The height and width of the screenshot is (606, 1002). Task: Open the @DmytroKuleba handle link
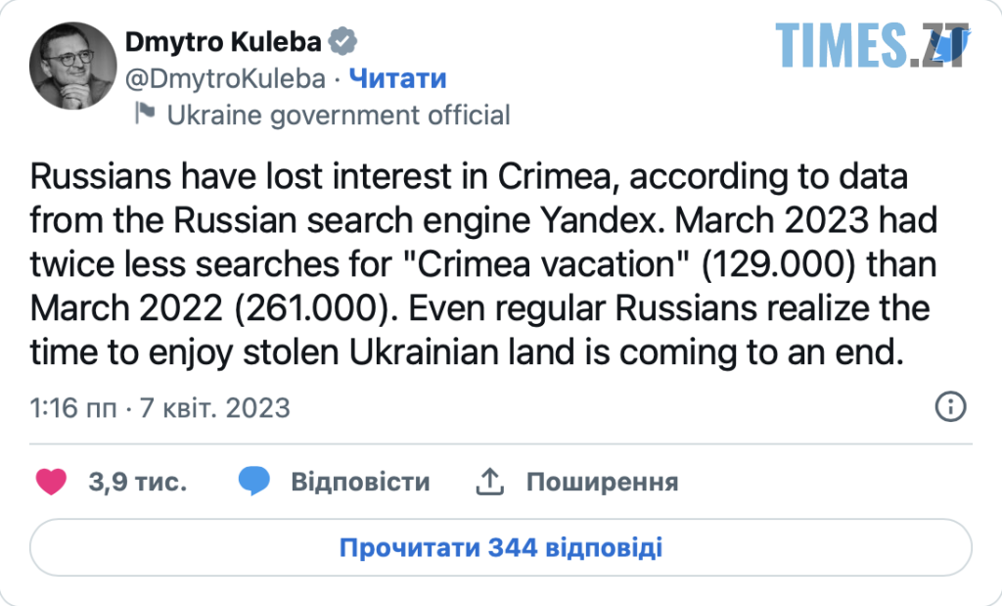(x=230, y=78)
